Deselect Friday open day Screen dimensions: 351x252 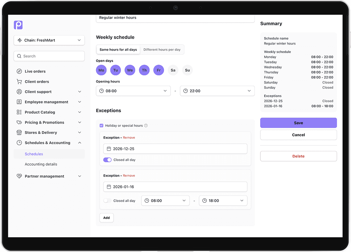(159, 70)
